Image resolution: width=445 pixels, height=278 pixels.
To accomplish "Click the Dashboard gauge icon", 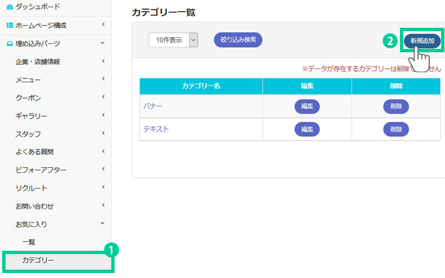I will (x=9, y=7).
